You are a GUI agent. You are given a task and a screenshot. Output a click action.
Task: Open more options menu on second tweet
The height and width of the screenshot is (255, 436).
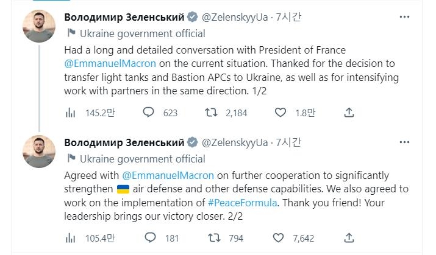[x=404, y=142]
